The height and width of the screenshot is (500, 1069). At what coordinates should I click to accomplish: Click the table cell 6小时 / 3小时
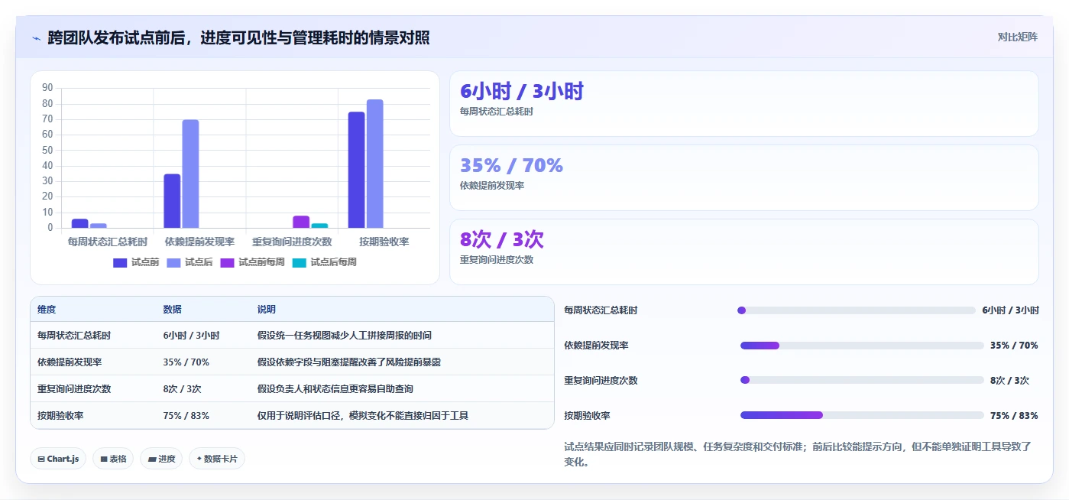pos(191,336)
